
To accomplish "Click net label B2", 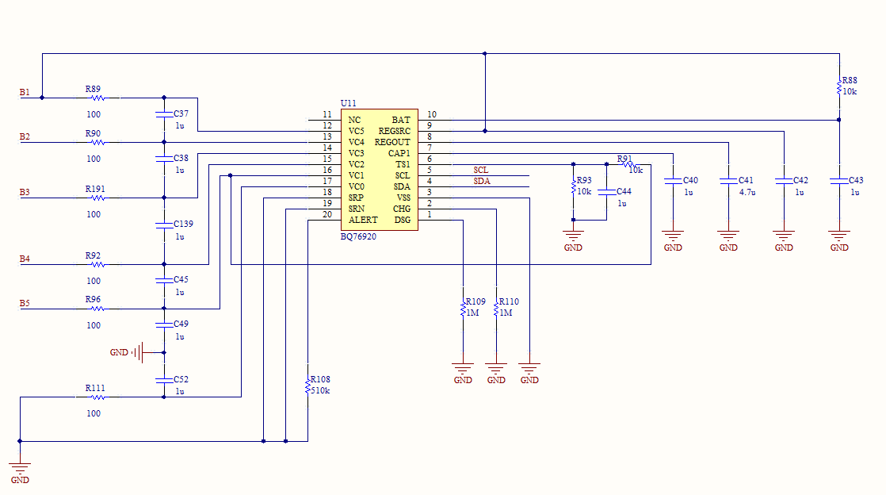I will tap(25, 137).
